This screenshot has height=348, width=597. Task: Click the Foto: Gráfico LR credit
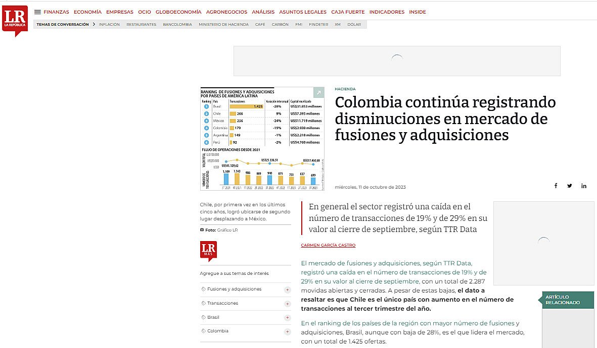coord(219,230)
